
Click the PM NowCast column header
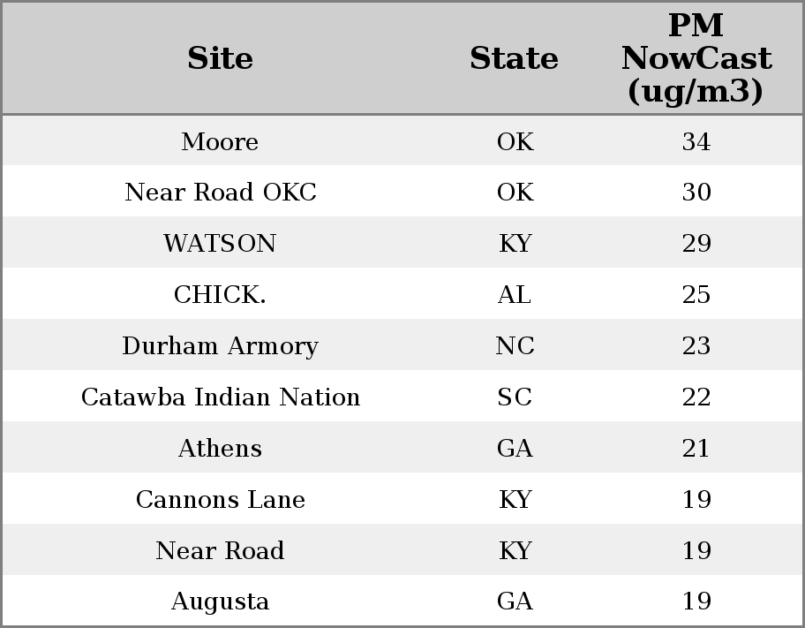696,58
